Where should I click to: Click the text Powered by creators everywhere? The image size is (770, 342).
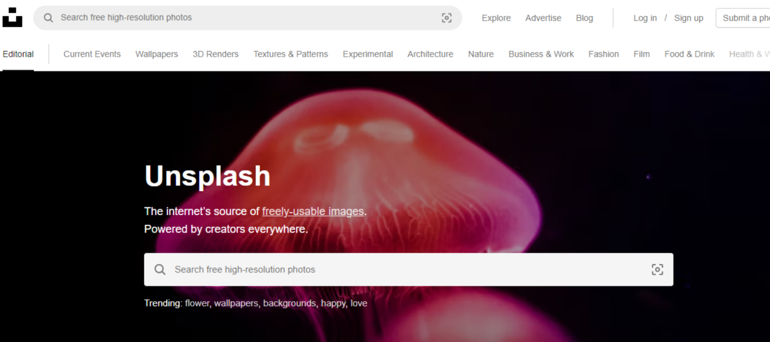point(226,229)
